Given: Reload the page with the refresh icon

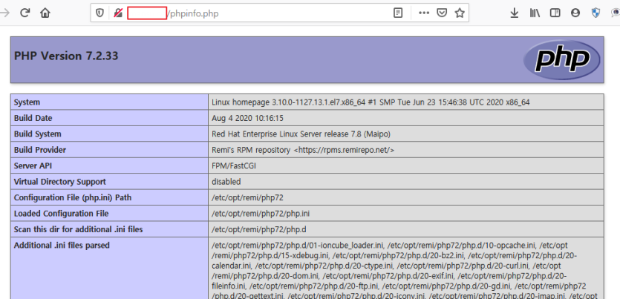Looking at the screenshot, I should pyautogui.click(x=25, y=13).
